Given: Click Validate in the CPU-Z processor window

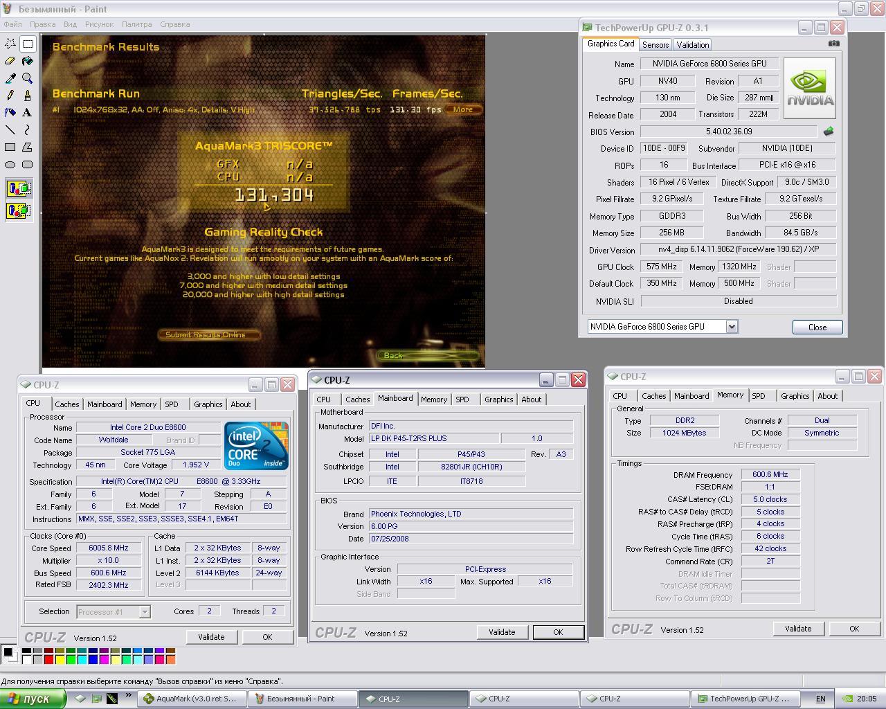Looking at the screenshot, I should coord(211,637).
